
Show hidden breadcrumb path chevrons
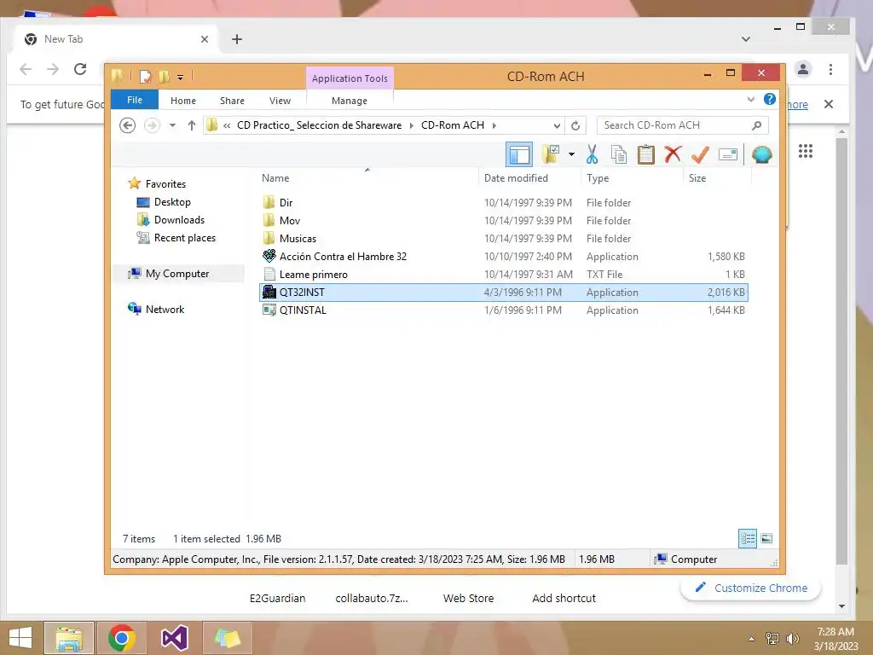(227, 126)
